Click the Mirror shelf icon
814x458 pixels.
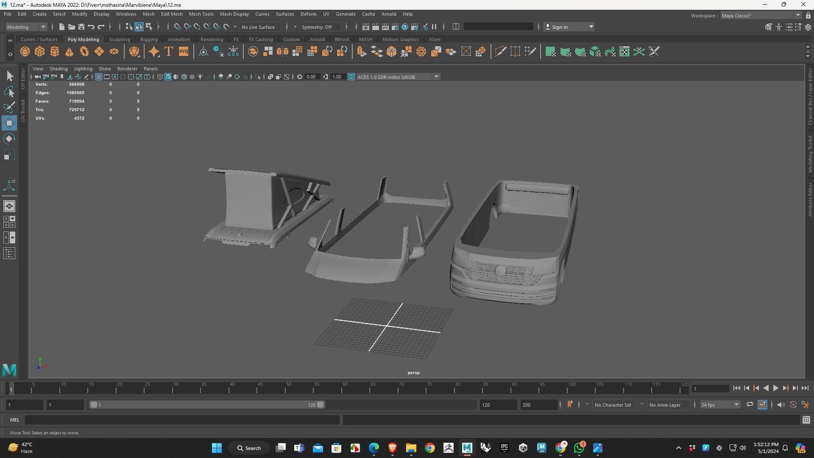pos(282,52)
